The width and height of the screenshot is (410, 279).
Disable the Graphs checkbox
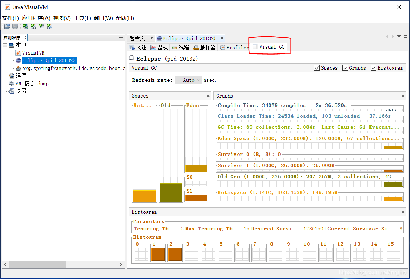[345, 68]
